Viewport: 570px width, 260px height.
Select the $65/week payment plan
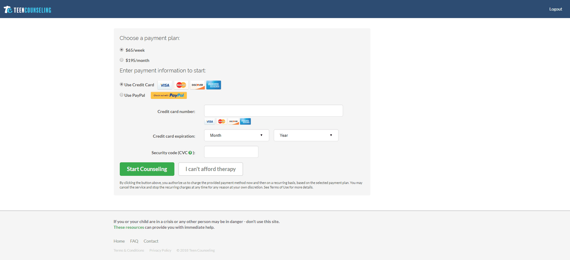pos(122,50)
